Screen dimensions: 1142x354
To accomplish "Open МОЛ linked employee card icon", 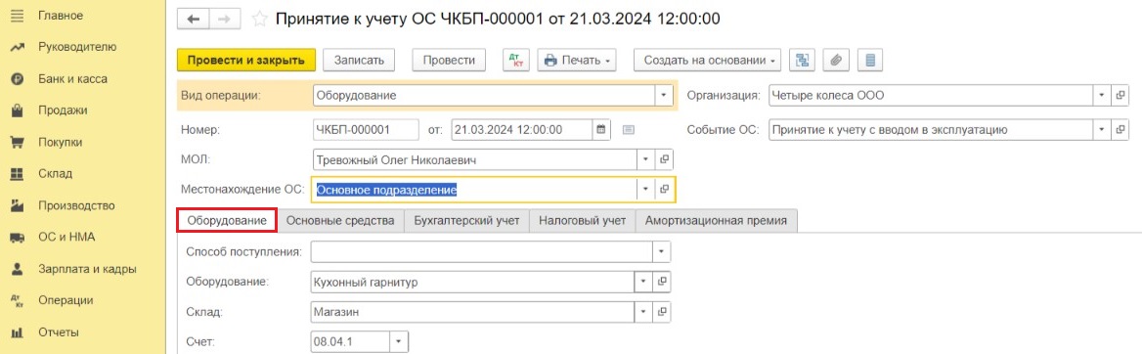I will click(x=664, y=158).
